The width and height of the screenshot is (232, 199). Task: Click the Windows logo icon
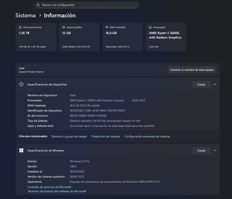(21, 150)
